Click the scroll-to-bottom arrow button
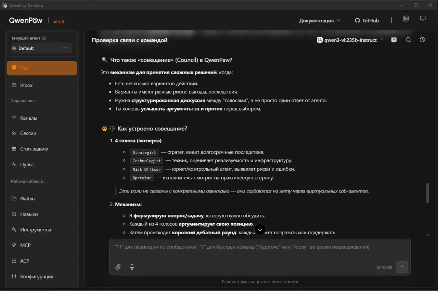Image resolution: width=438 pixels, height=291 pixels. (260, 229)
